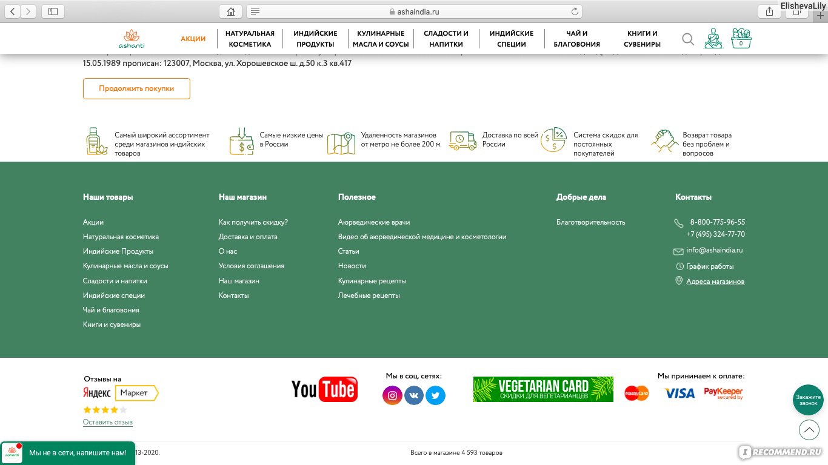Click the info@ashaindia.ru email link
The width and height of the screenshot is (828, 465).
point(715,250)
